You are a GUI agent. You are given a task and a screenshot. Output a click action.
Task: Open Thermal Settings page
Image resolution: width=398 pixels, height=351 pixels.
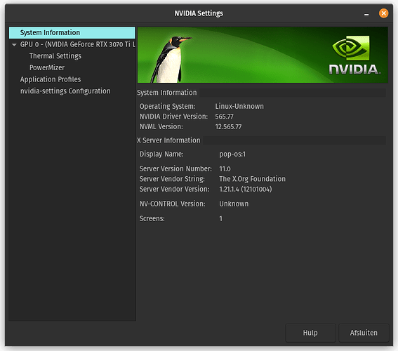point(55,56)
